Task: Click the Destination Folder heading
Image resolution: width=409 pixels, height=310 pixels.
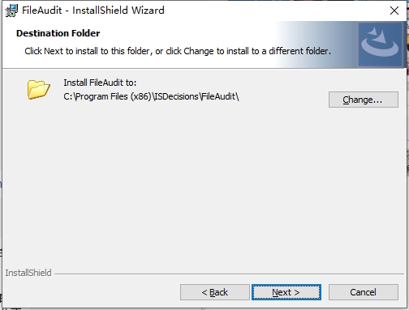Action: [x=58, y=33]
